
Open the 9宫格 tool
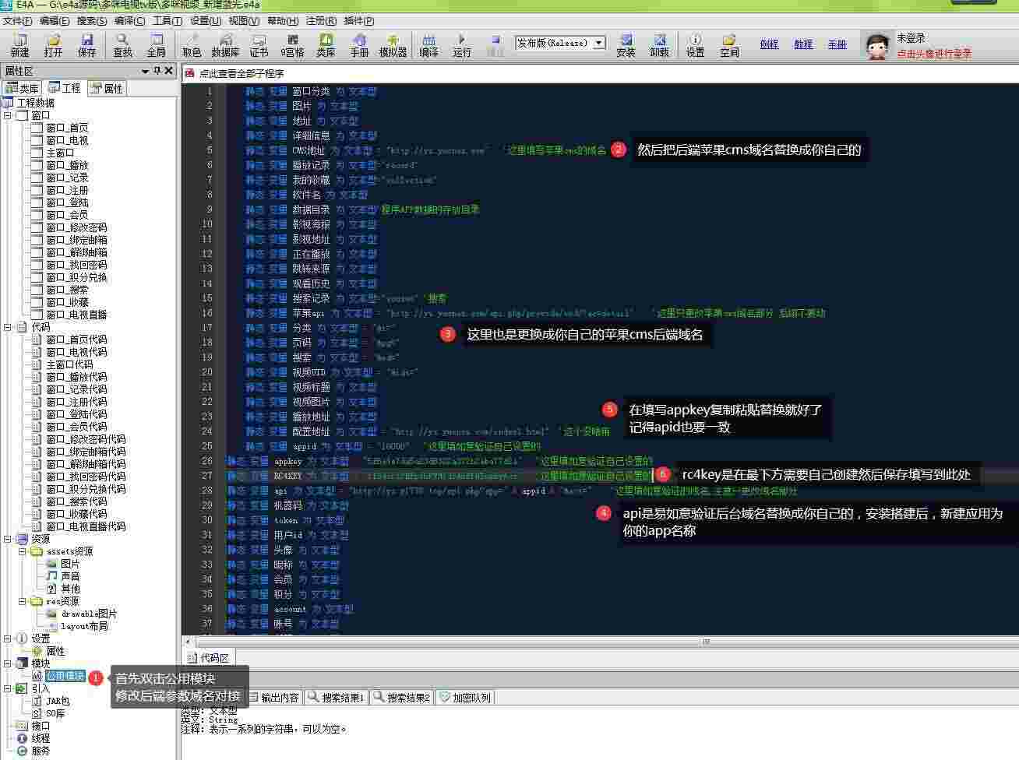click(x=292, y=44)
